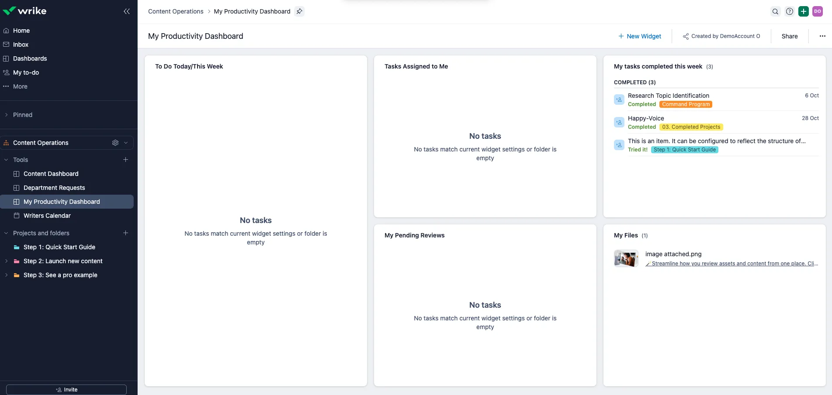Collapse the sidebar with double-chevron icon
The height and width of the screenshot is (395, 832).
(127, 11)
